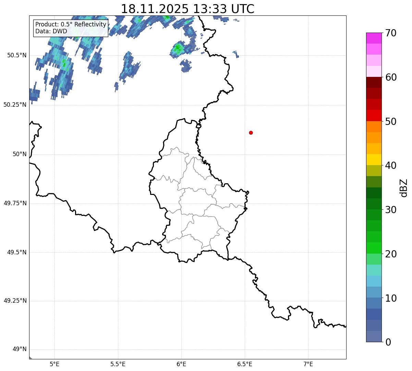
Task: Click the 70 tick label on colorbar
Action: (390, 33)
